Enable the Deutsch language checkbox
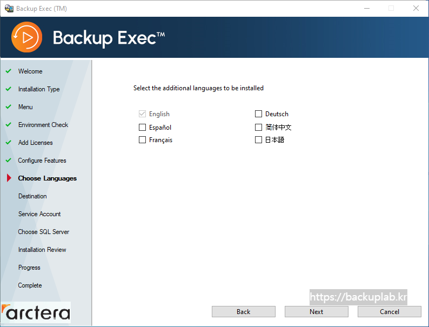This screenshot has height=327, width=429. (x=259, y=114)
